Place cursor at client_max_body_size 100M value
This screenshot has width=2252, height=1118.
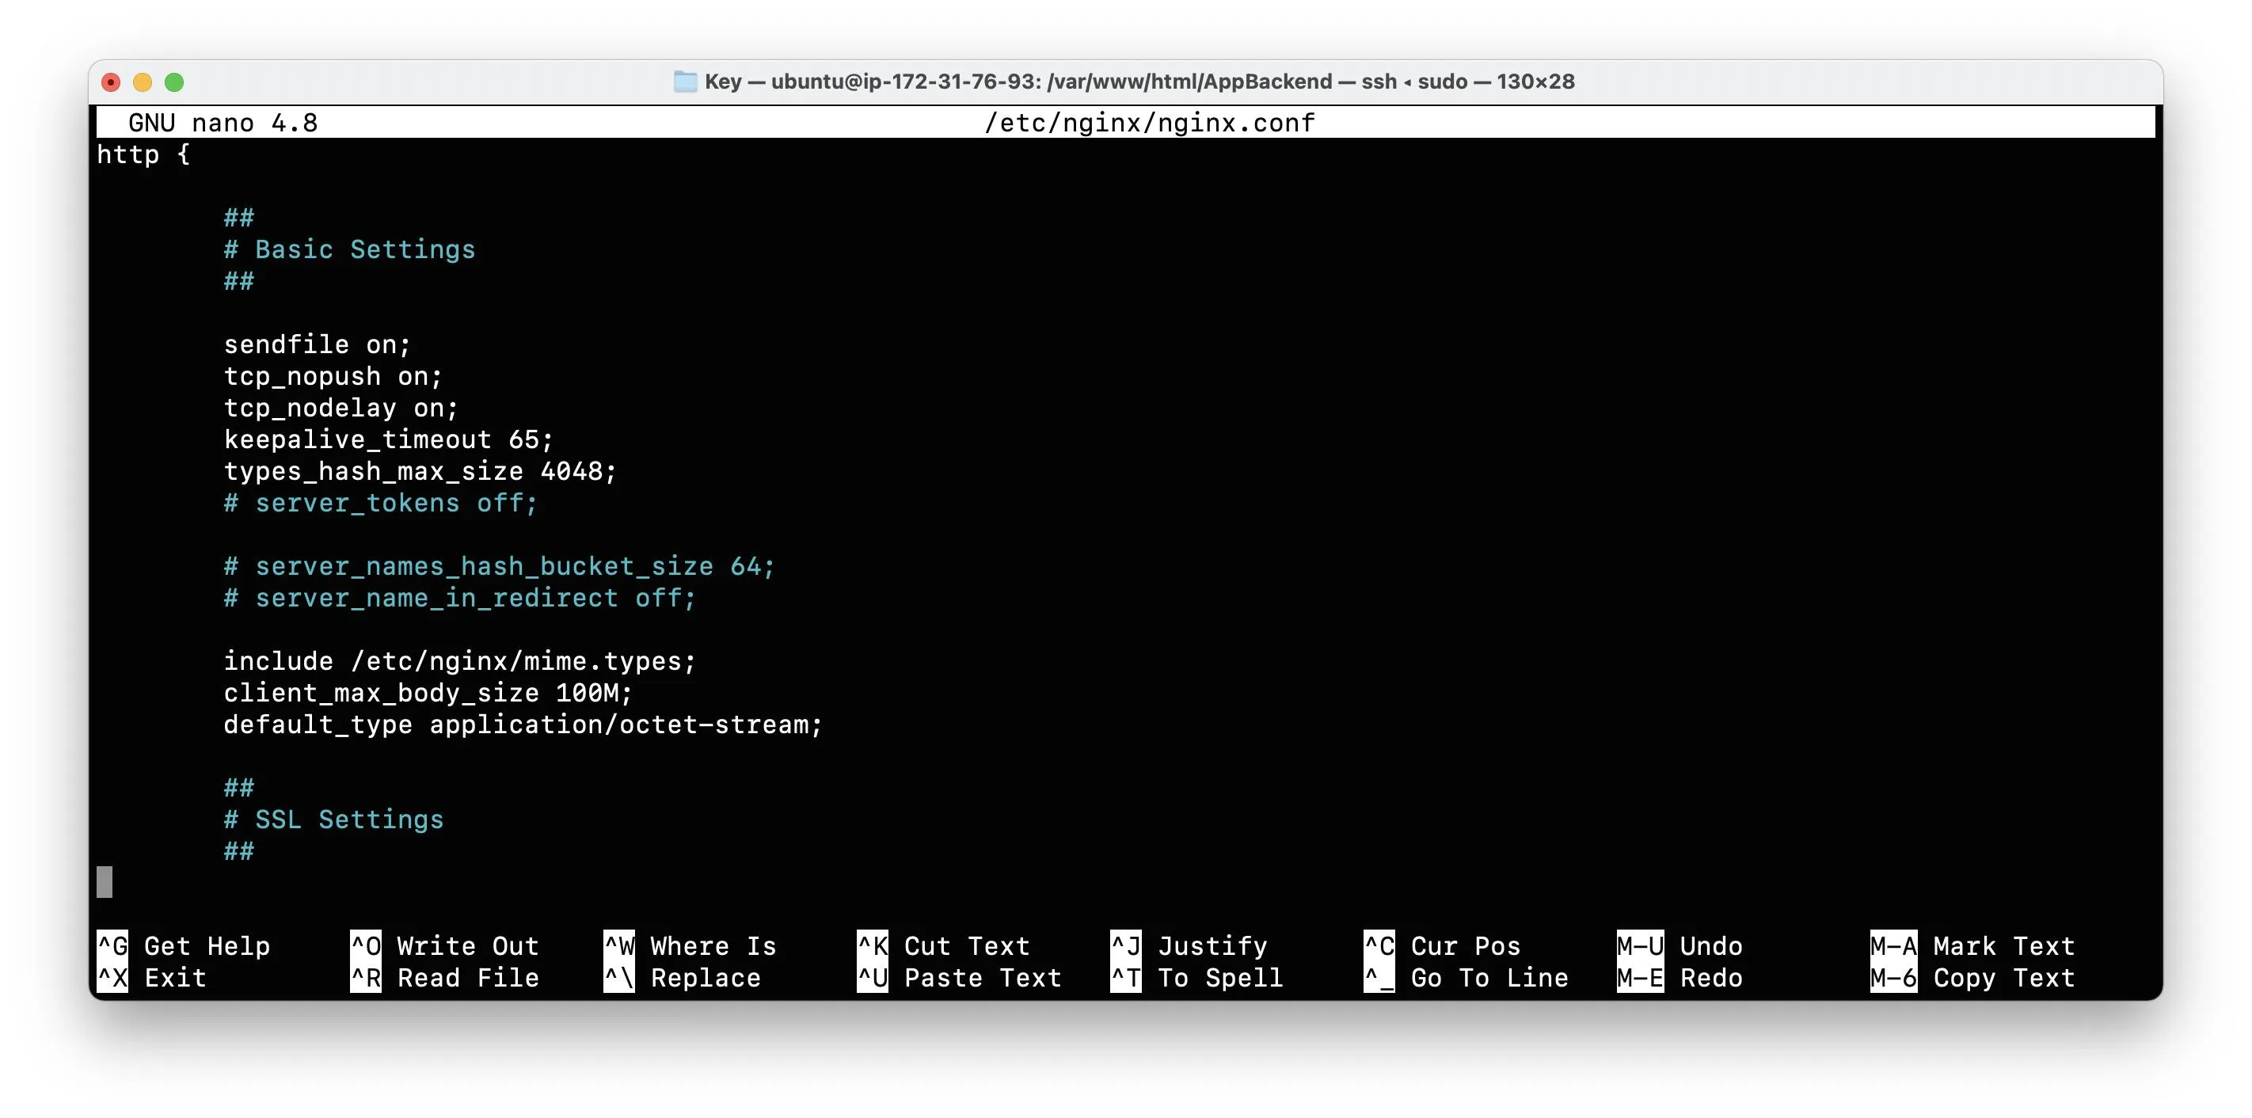click(586, 693)
